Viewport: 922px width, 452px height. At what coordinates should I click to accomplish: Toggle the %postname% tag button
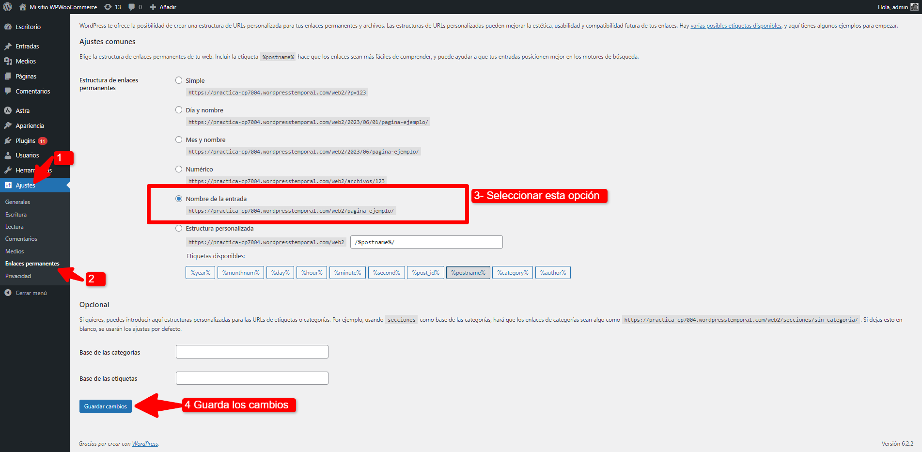click(468, 273)
